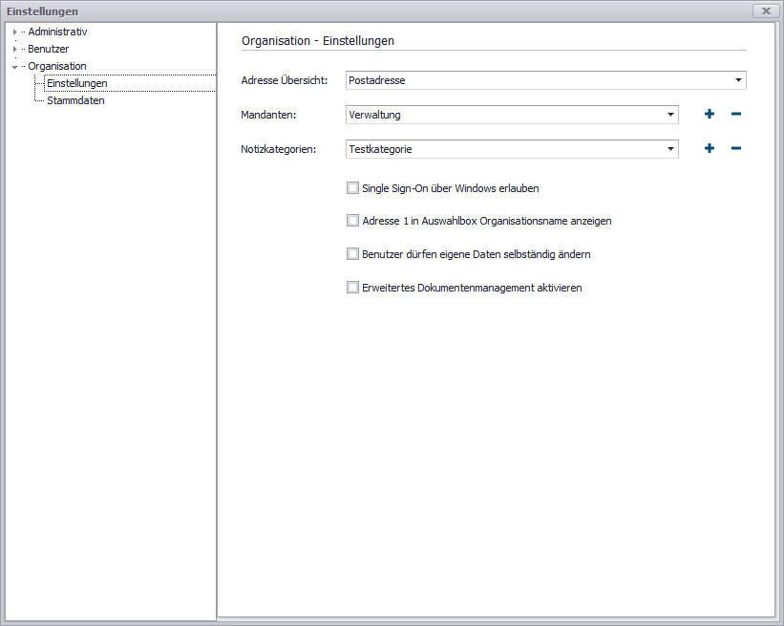Check Benutzer dürfen eigene Daten selbständig ändern
Screen dimensions: 784x626
(x=352, y=254)
